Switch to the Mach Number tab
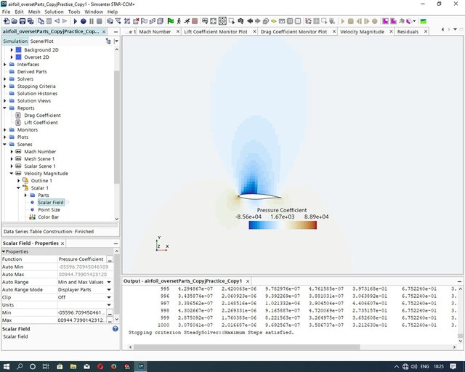The image size is (465, 372). (155, 32)
